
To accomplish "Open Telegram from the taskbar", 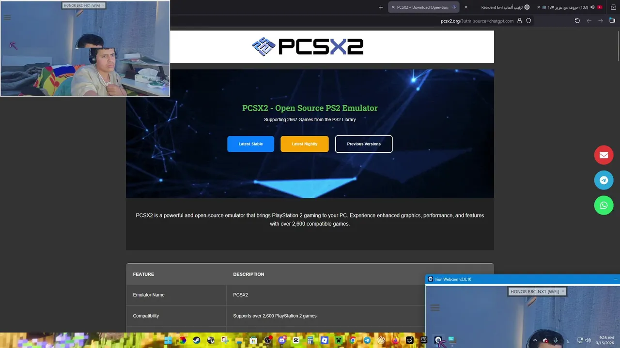I will [367, 341].
